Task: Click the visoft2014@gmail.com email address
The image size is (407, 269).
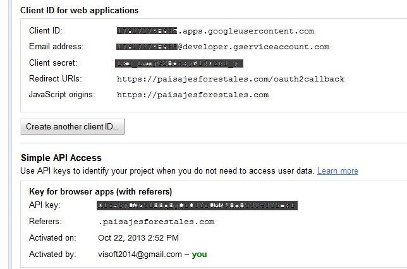Action: (x=140, y=254)
